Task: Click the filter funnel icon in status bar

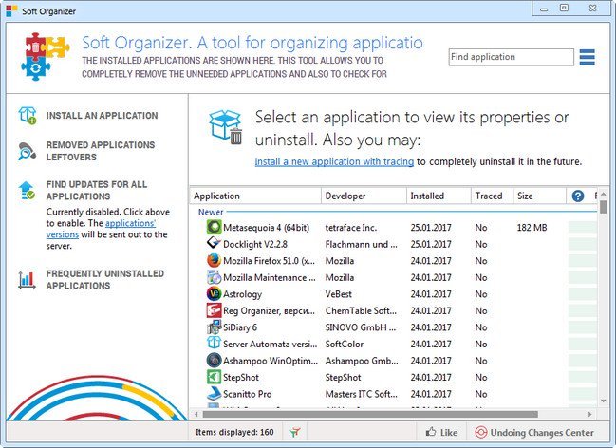Action: tap(295, 432)
